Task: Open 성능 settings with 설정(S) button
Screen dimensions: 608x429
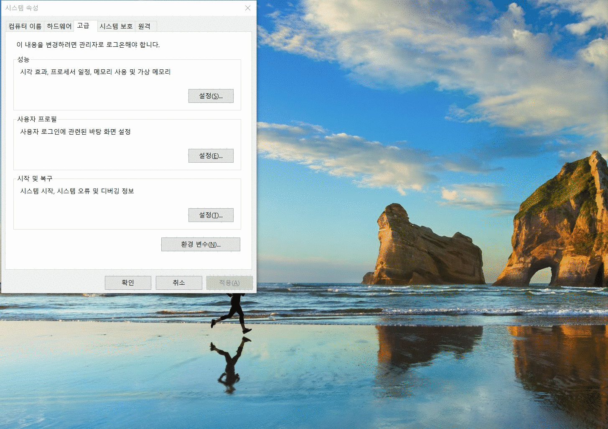Action: click(x=211, y=96)
